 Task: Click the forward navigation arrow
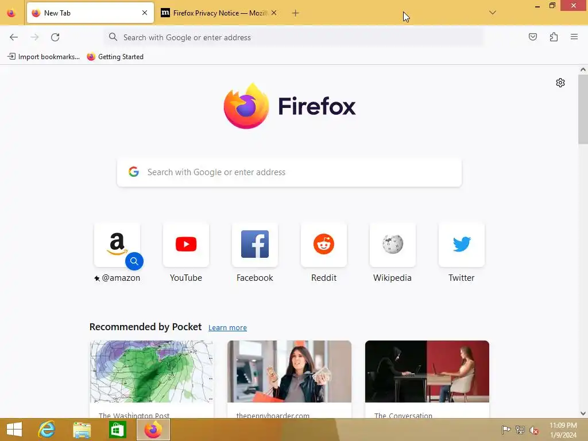(x=34, y=37)
